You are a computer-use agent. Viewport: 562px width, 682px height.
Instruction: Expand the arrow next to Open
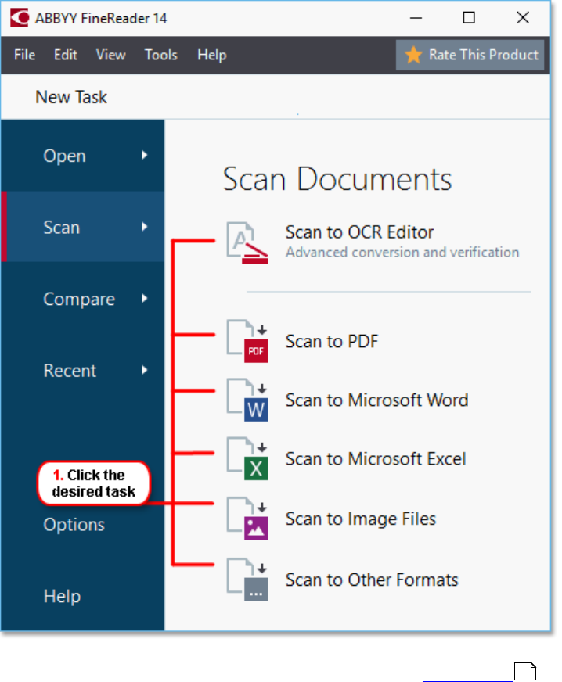pyautogui.click(x=145, y=156)
